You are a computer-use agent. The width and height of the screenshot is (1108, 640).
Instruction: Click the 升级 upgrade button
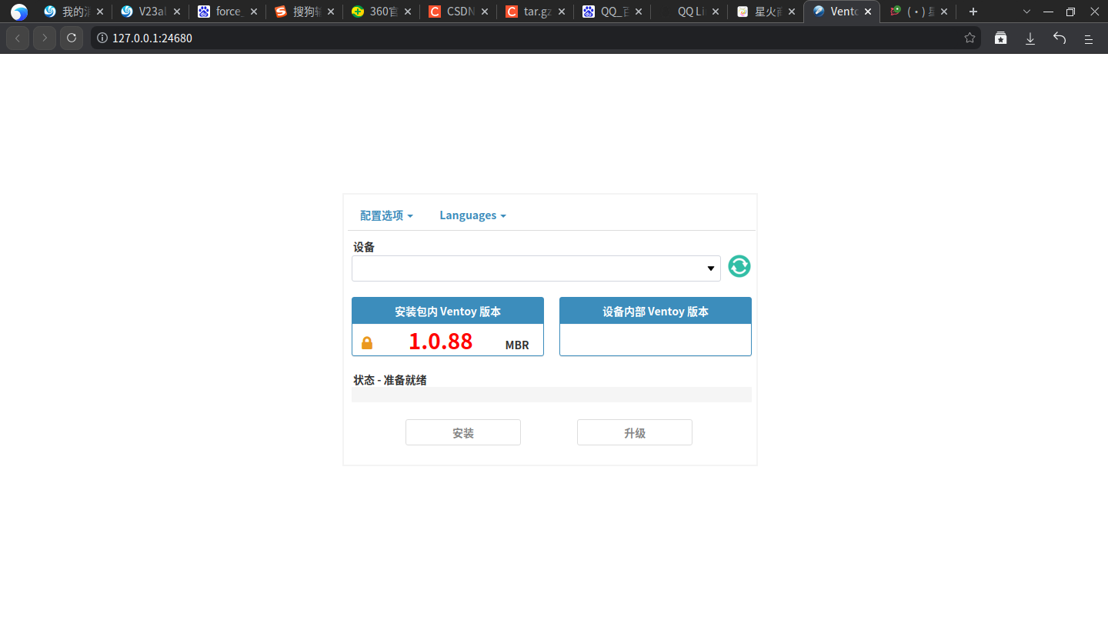click(x=635, y=432)
